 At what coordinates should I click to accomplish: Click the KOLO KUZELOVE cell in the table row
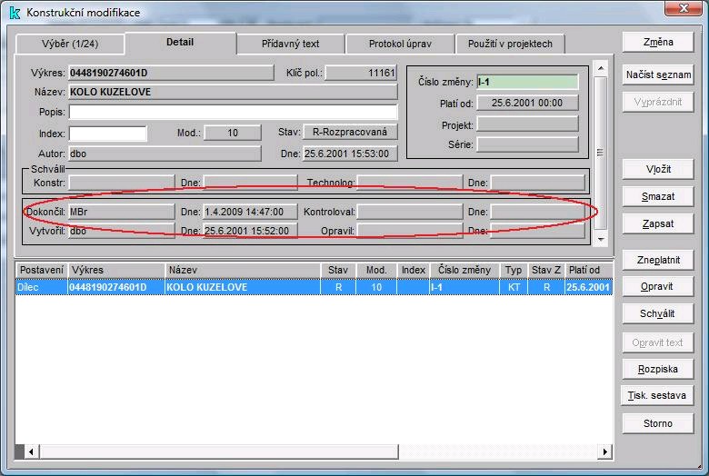[244, 287]
